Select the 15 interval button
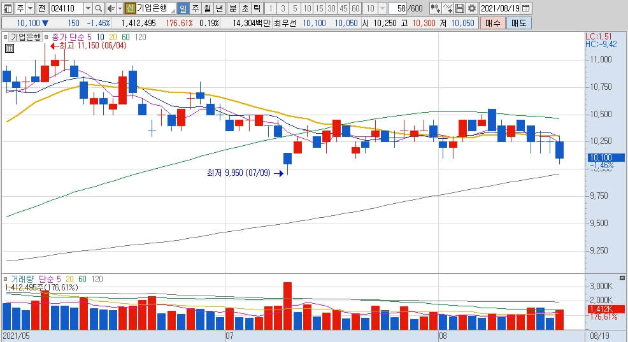The width and height of the screenshot is (628, 342). [319, 8]
